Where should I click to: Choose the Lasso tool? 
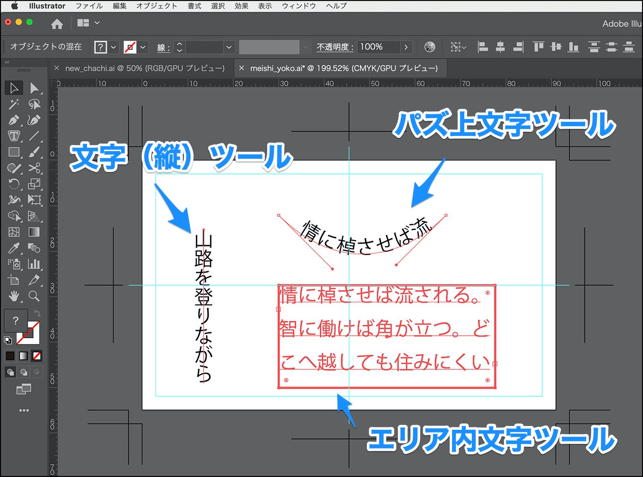pos(34,104)
